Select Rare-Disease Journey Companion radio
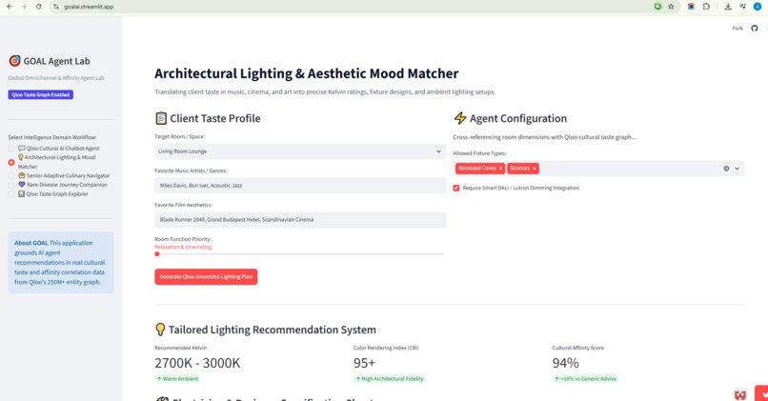This screenshot has height=401, width=768. 11,185
